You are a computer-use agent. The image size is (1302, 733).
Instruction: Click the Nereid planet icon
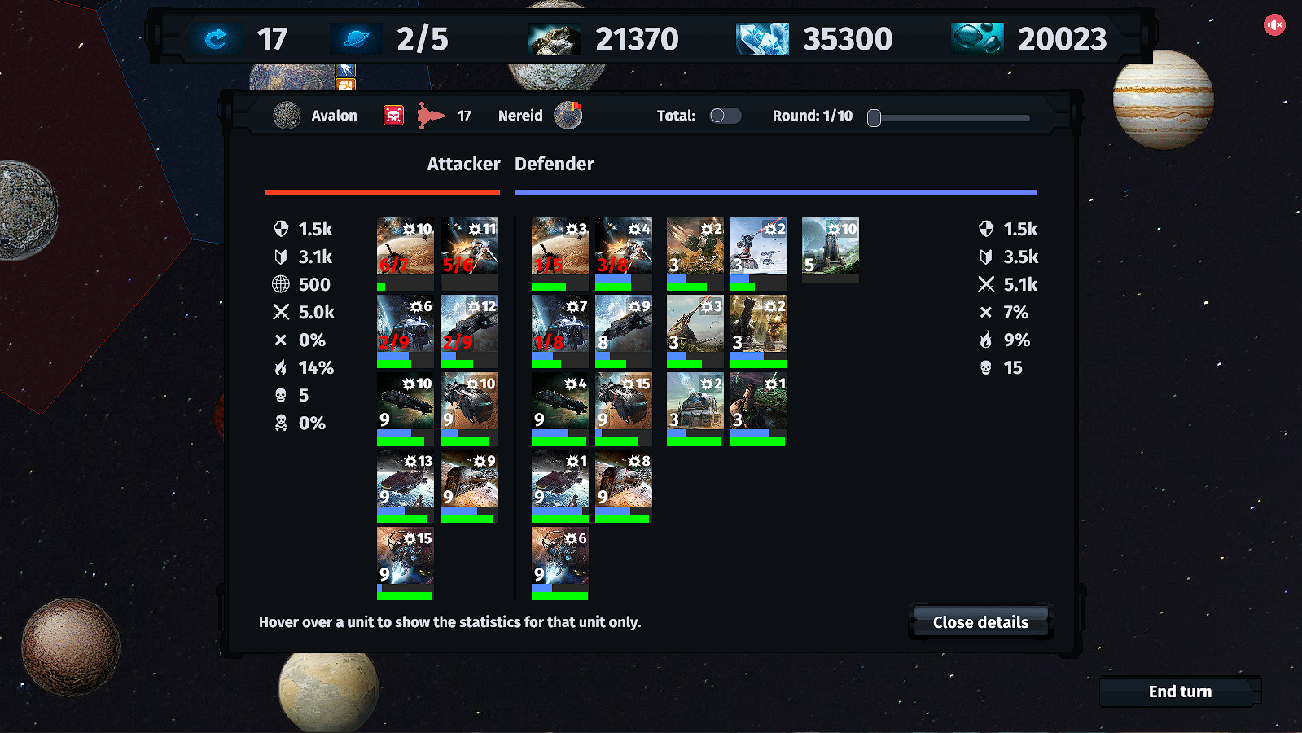pos(568,116)
